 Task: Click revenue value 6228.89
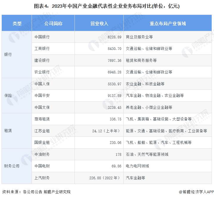(x=114, y=37)
